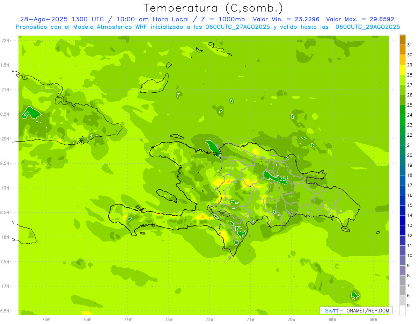Click the "0600UTC_29AGO2025" valid-until time
Image resolution: width=419 pixels, height=324 pixels.
(x=368, y=27)
